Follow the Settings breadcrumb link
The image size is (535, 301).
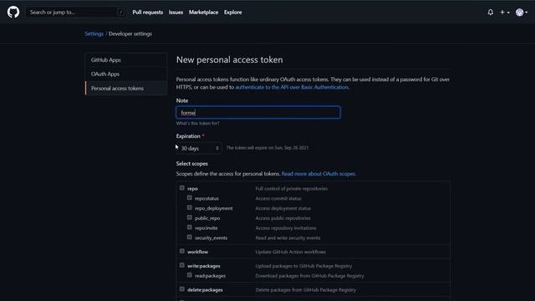[x=94, y=33]
